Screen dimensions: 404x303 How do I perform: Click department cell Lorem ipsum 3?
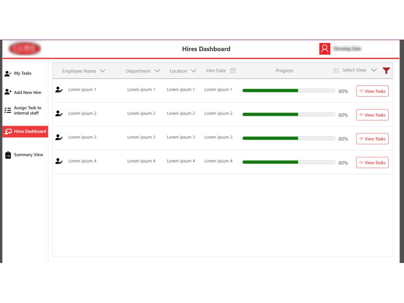point(141,137)
